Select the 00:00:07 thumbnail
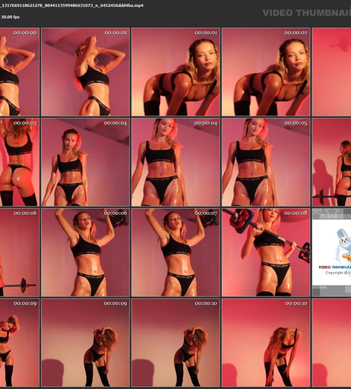The image size is (351, 389). point(175,252)
